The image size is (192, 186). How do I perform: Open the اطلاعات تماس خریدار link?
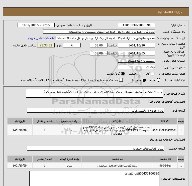click(41, 38)
